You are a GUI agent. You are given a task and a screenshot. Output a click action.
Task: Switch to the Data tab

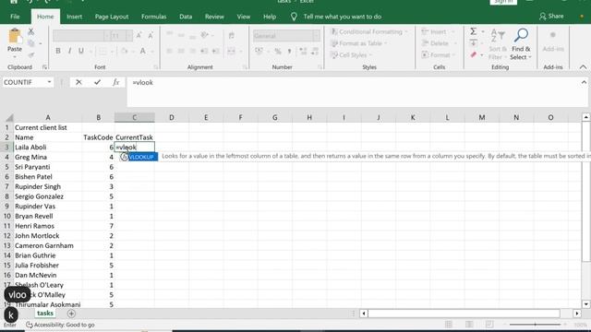(186, 17)
